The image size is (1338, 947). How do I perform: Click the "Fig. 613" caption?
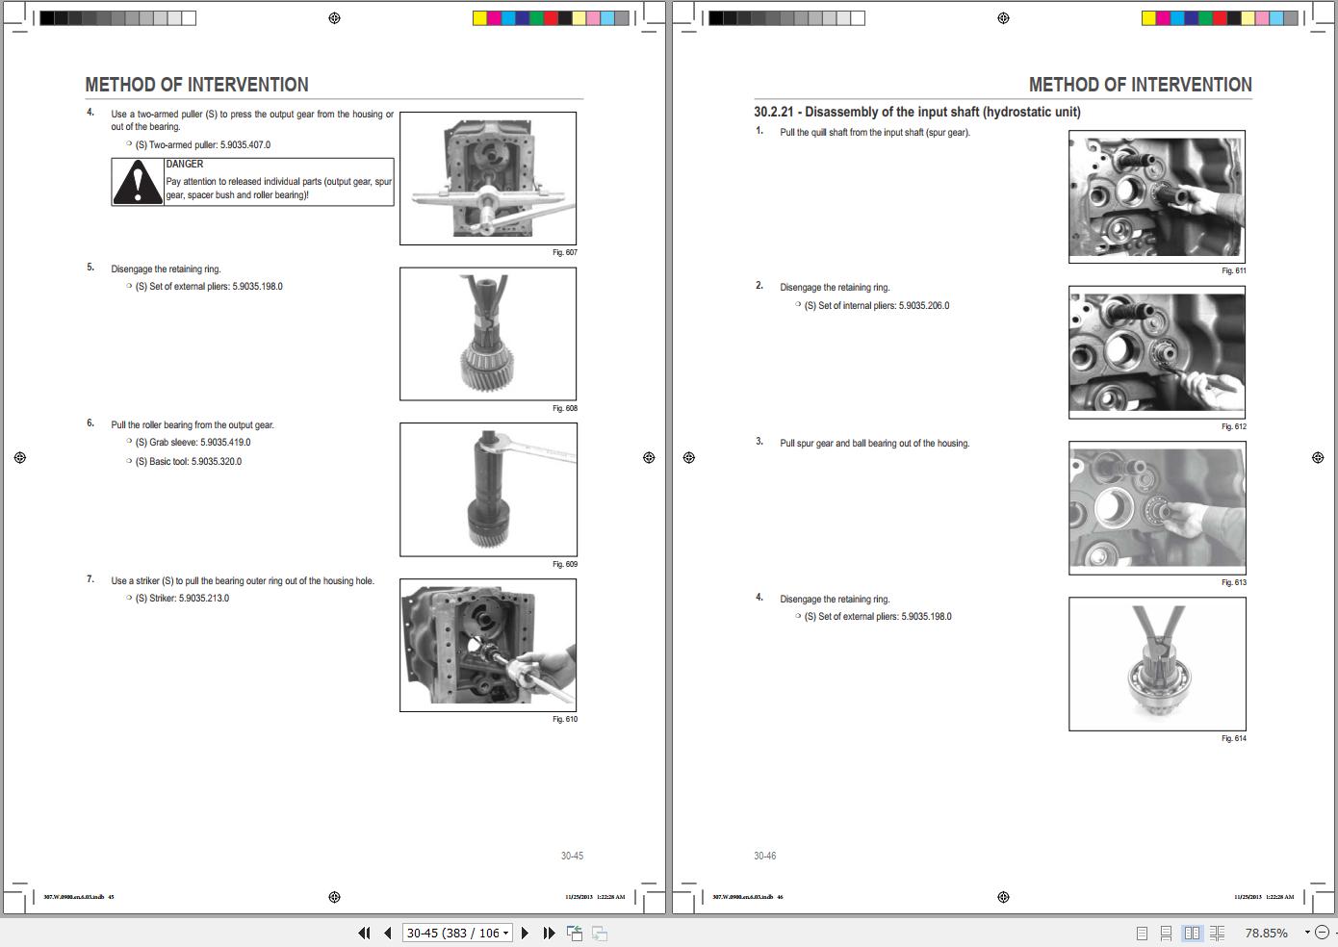click(1234, 583)
